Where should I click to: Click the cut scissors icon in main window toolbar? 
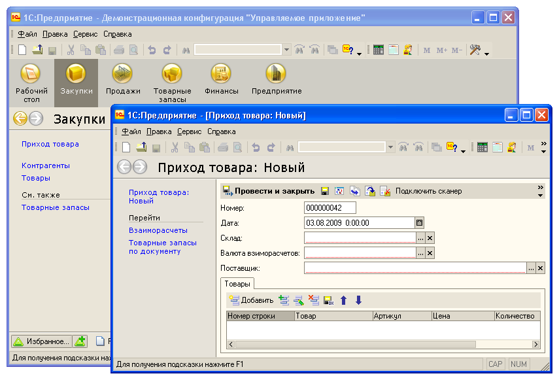[71, 50]
